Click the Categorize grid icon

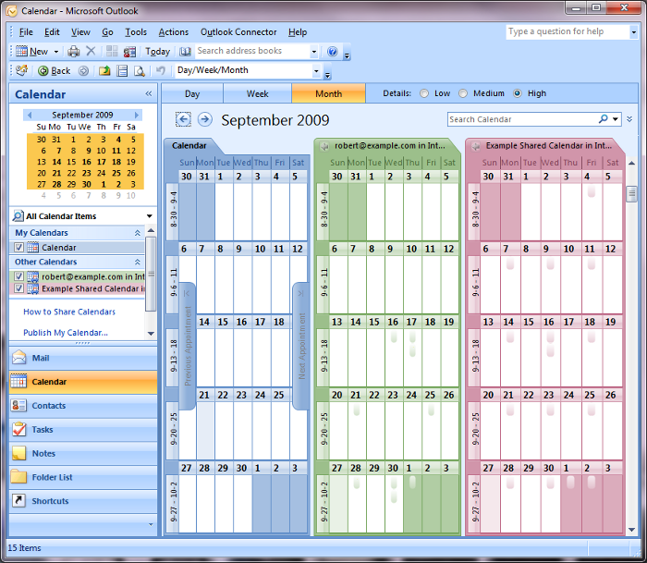[112, 51]
